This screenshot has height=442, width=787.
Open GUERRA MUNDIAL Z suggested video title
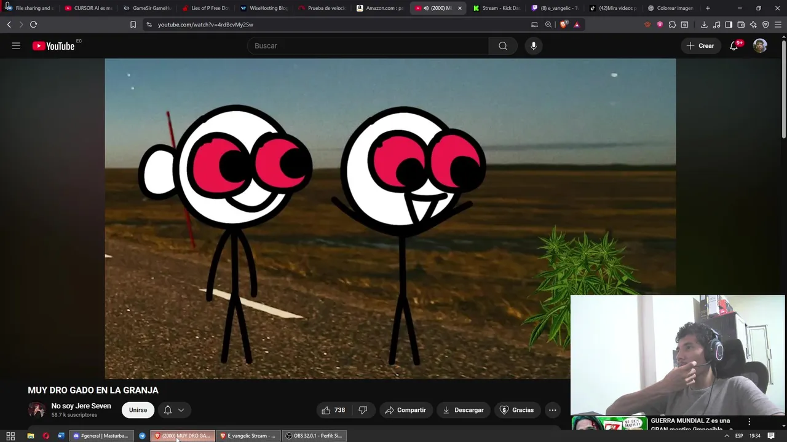click(x=692, y=425)
